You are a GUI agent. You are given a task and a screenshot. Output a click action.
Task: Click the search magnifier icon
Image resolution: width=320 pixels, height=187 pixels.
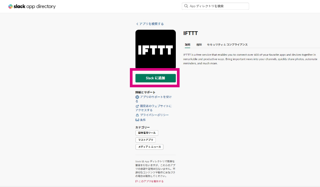(186, 6)
